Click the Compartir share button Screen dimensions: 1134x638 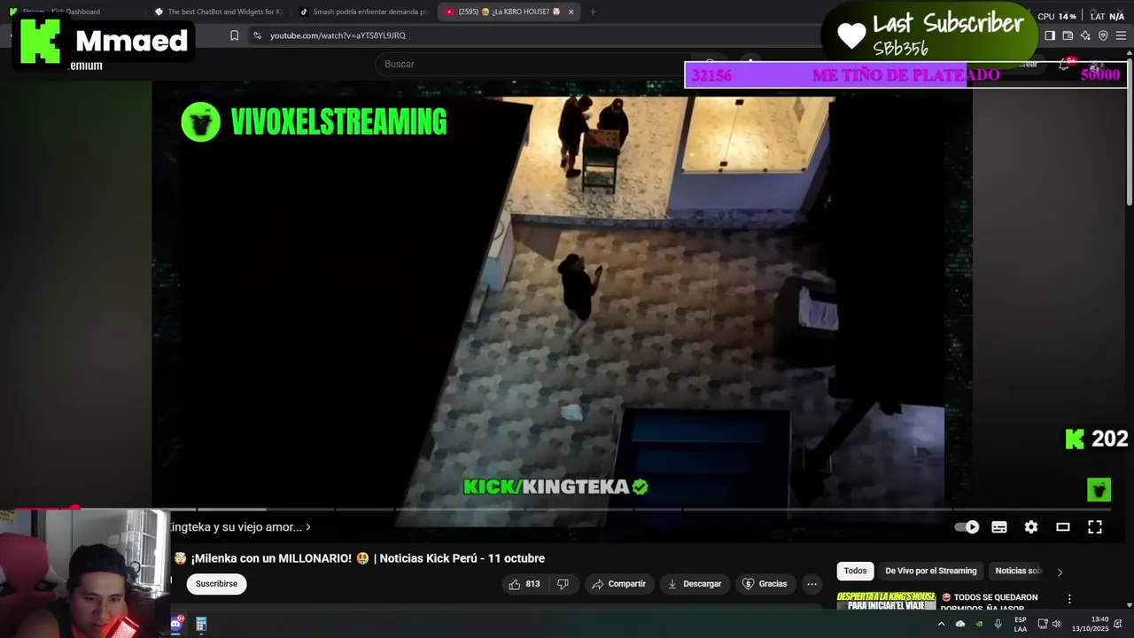(619, 584)
